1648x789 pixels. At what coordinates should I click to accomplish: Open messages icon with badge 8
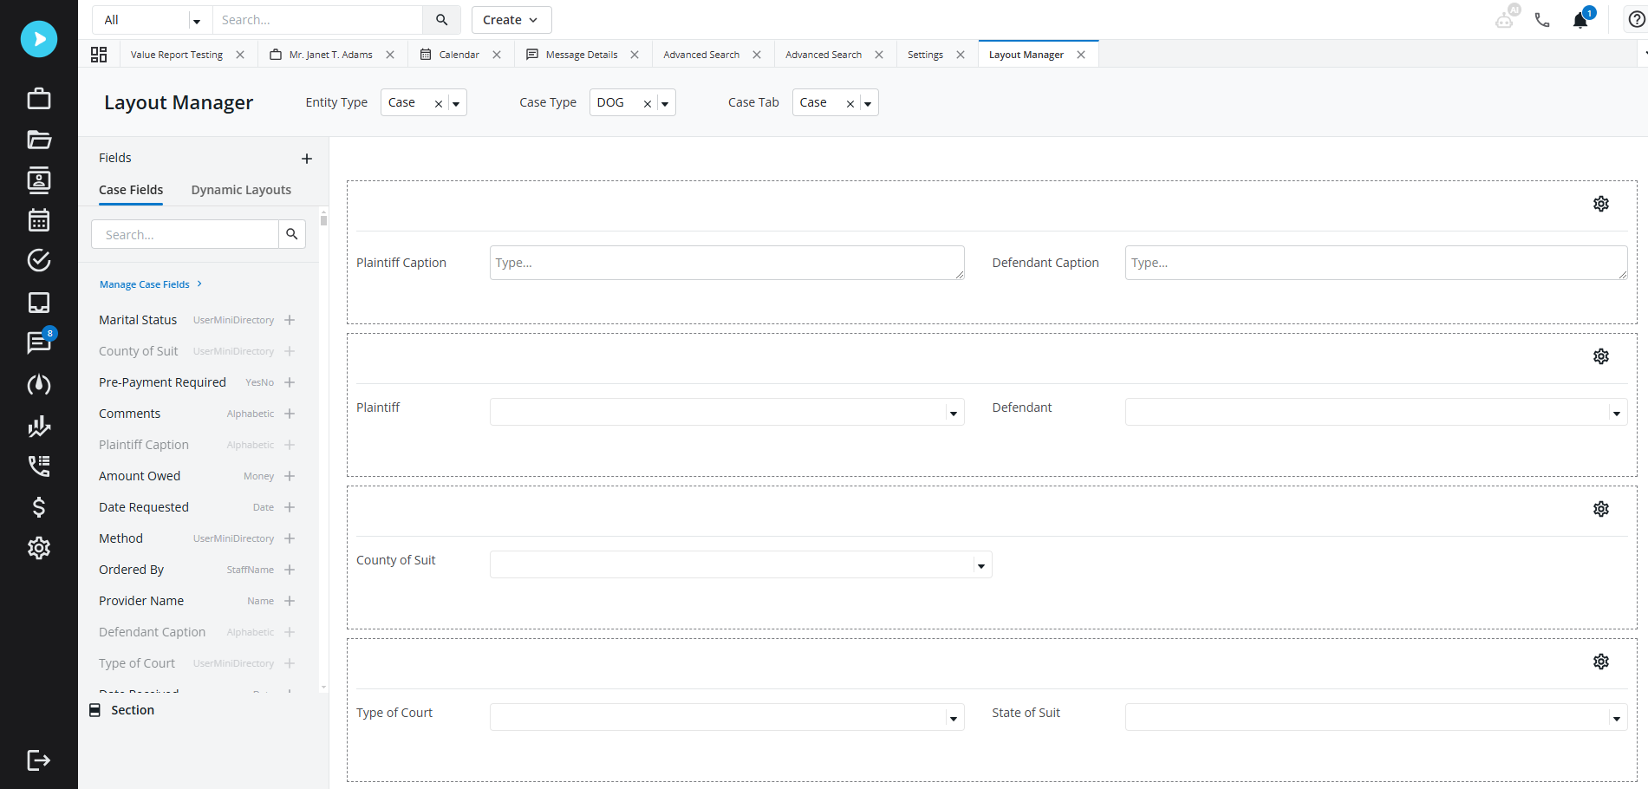(x=39, y=342)
